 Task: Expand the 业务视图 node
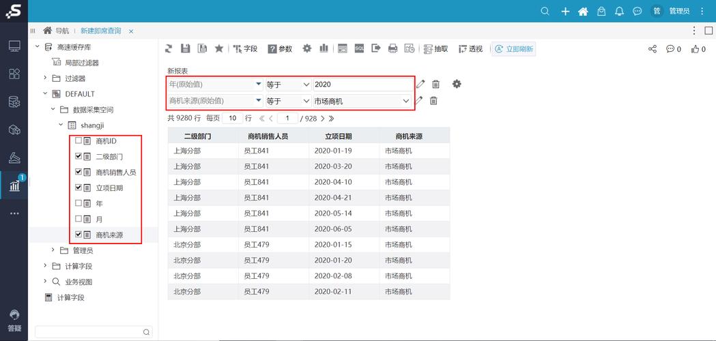(45, 281)
